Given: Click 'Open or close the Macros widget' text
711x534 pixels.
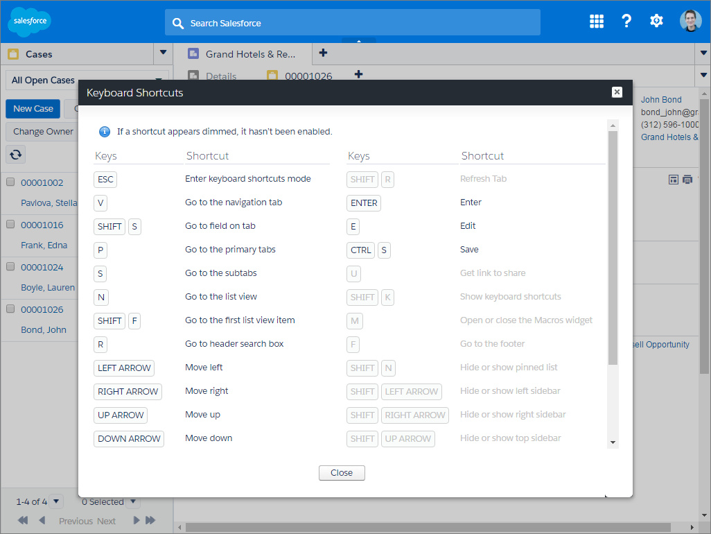Looking at the screenshot, I should (x=526, y=320).
